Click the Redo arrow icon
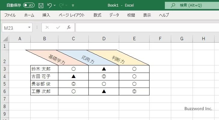The image size is (219, 120). pyautogui.click(x=61, y=5)
